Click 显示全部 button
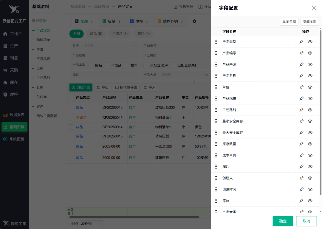Screen dimensions: 322x229 (289, 21)
